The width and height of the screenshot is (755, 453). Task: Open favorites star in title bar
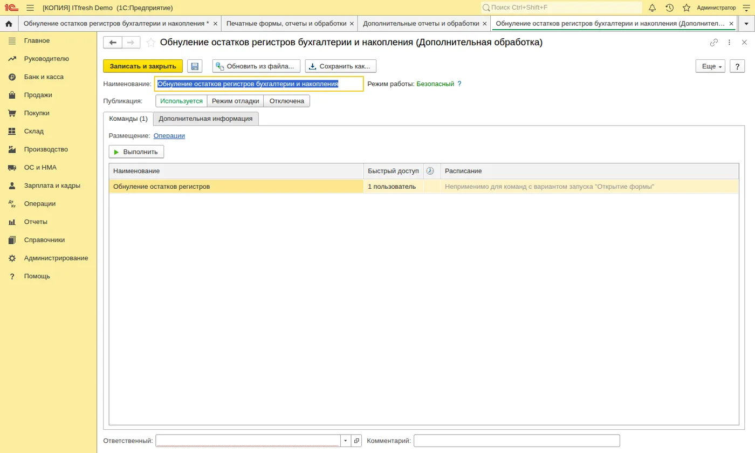point(687,8)
